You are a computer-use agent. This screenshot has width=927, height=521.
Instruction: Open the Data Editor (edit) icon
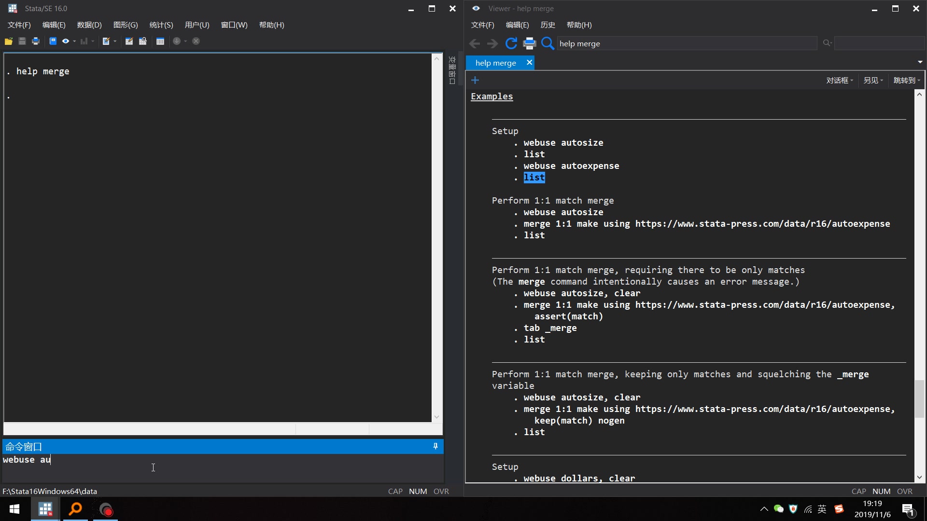pos(129,41)
